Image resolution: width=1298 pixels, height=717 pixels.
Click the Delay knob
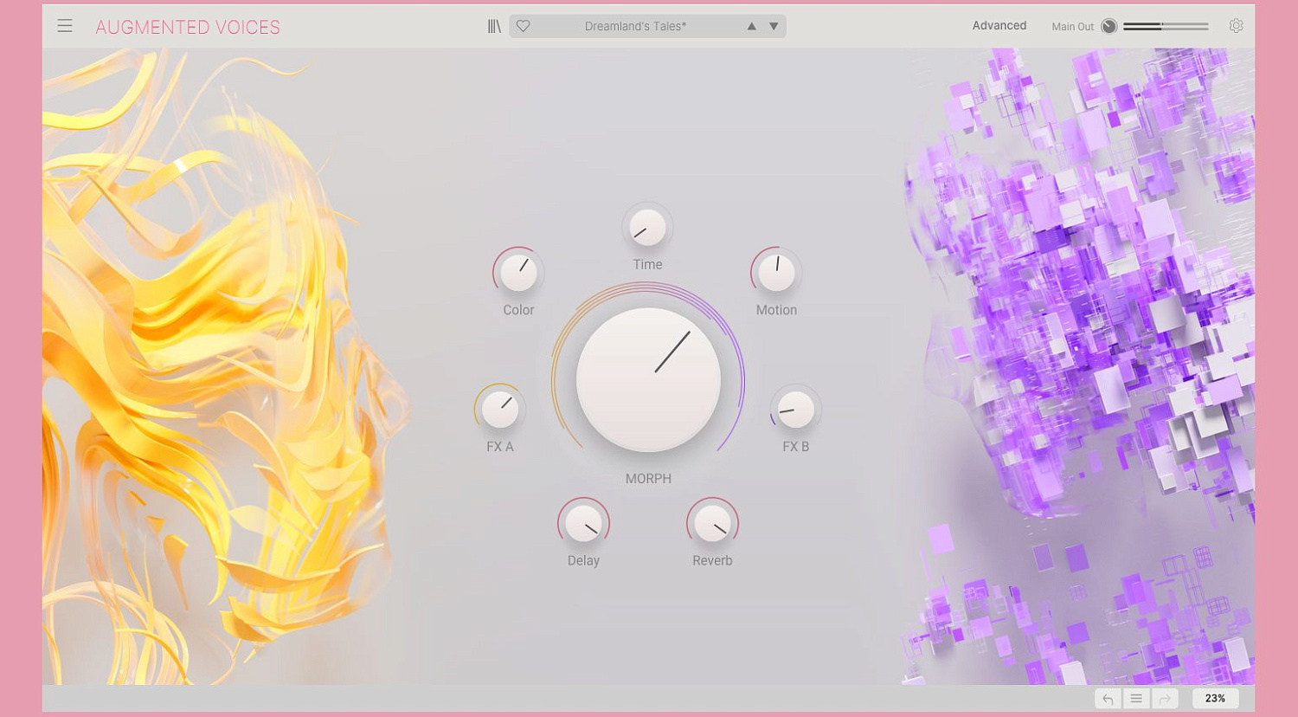583,524
